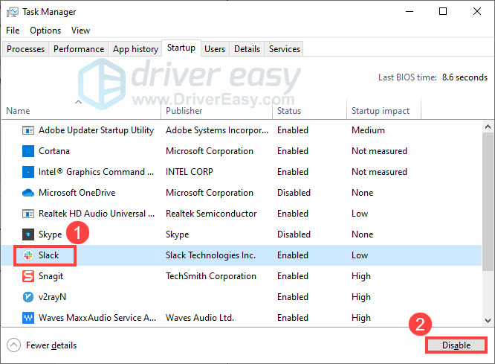This screenshot has height=364, width=495.
Task: Click Enabled status in Slack row
Action: 293,255
